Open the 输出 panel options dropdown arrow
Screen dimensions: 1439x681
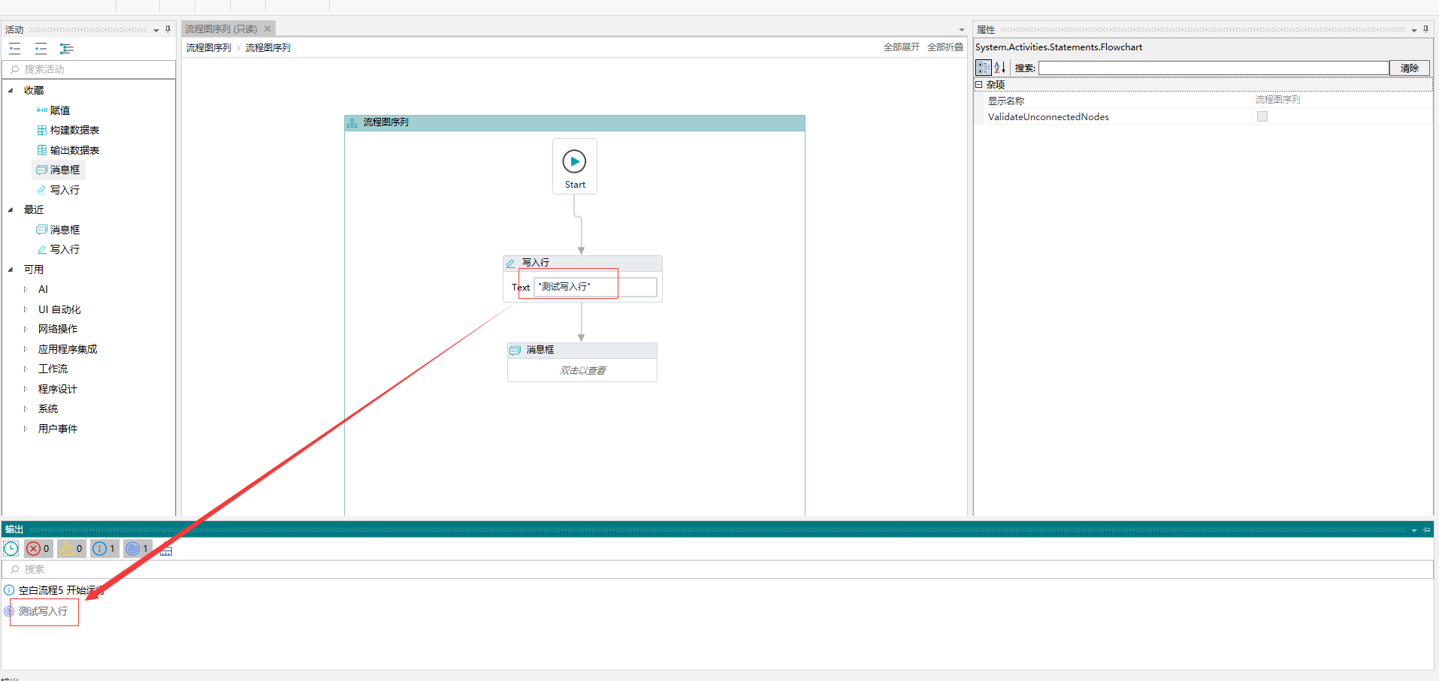coord(1414,530)
